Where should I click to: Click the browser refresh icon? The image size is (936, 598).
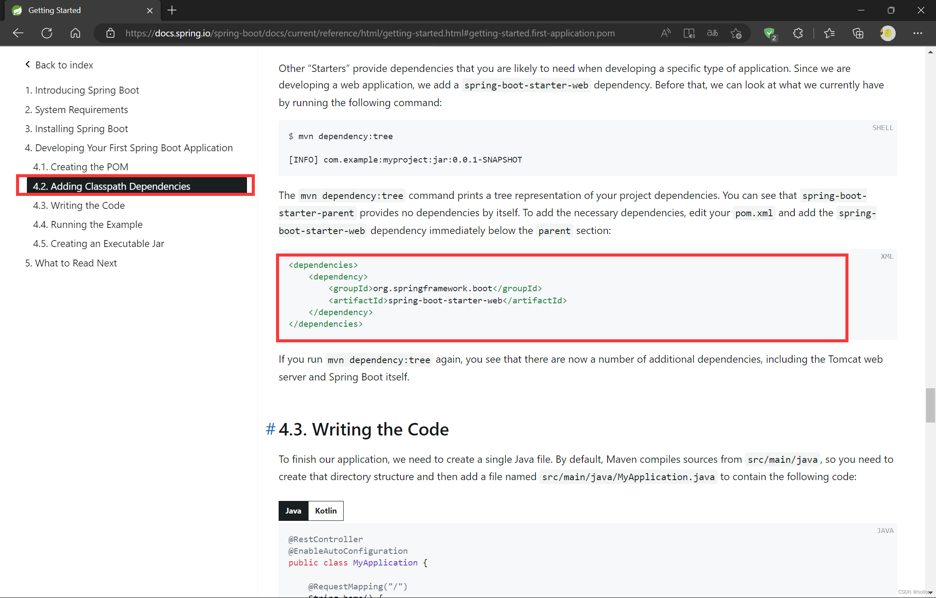point(46,33)
